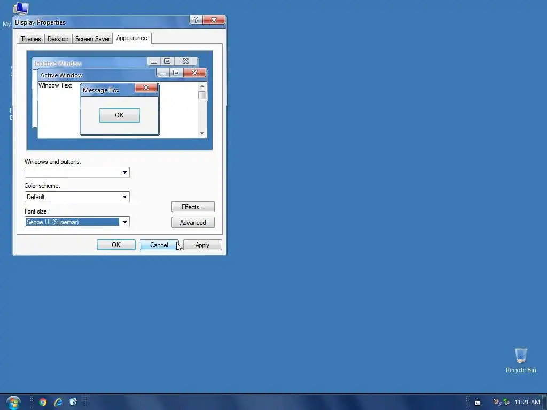Open the Effects dialog
The image size is (547, 410).
(x=193, y=207)
